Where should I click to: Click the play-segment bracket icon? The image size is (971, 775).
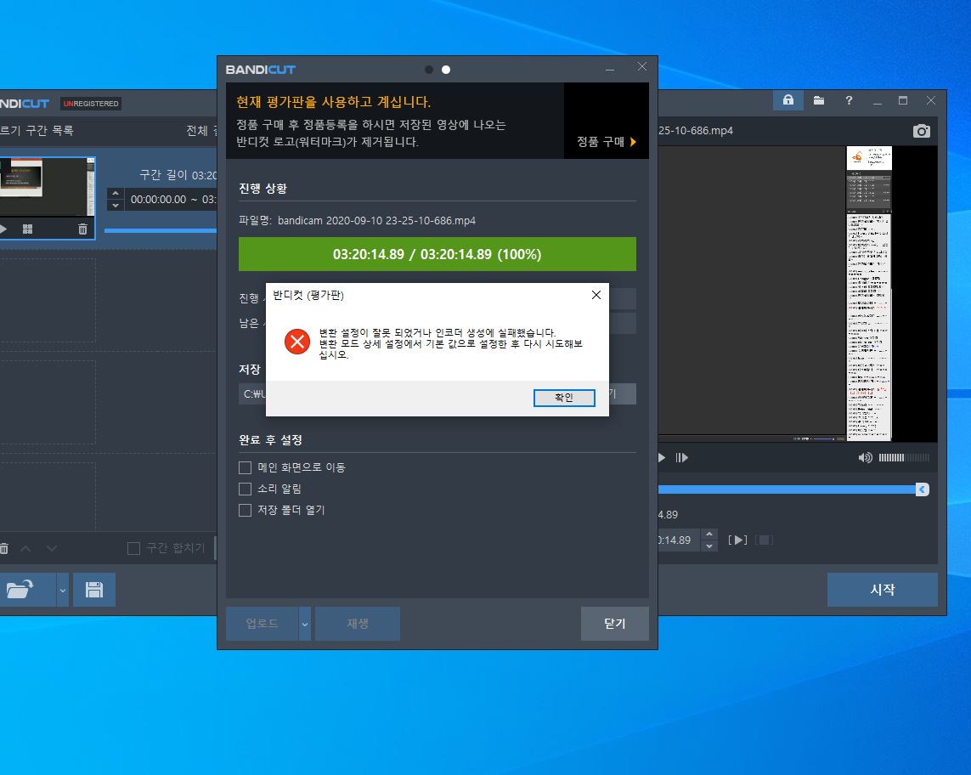tap(737, 540)
